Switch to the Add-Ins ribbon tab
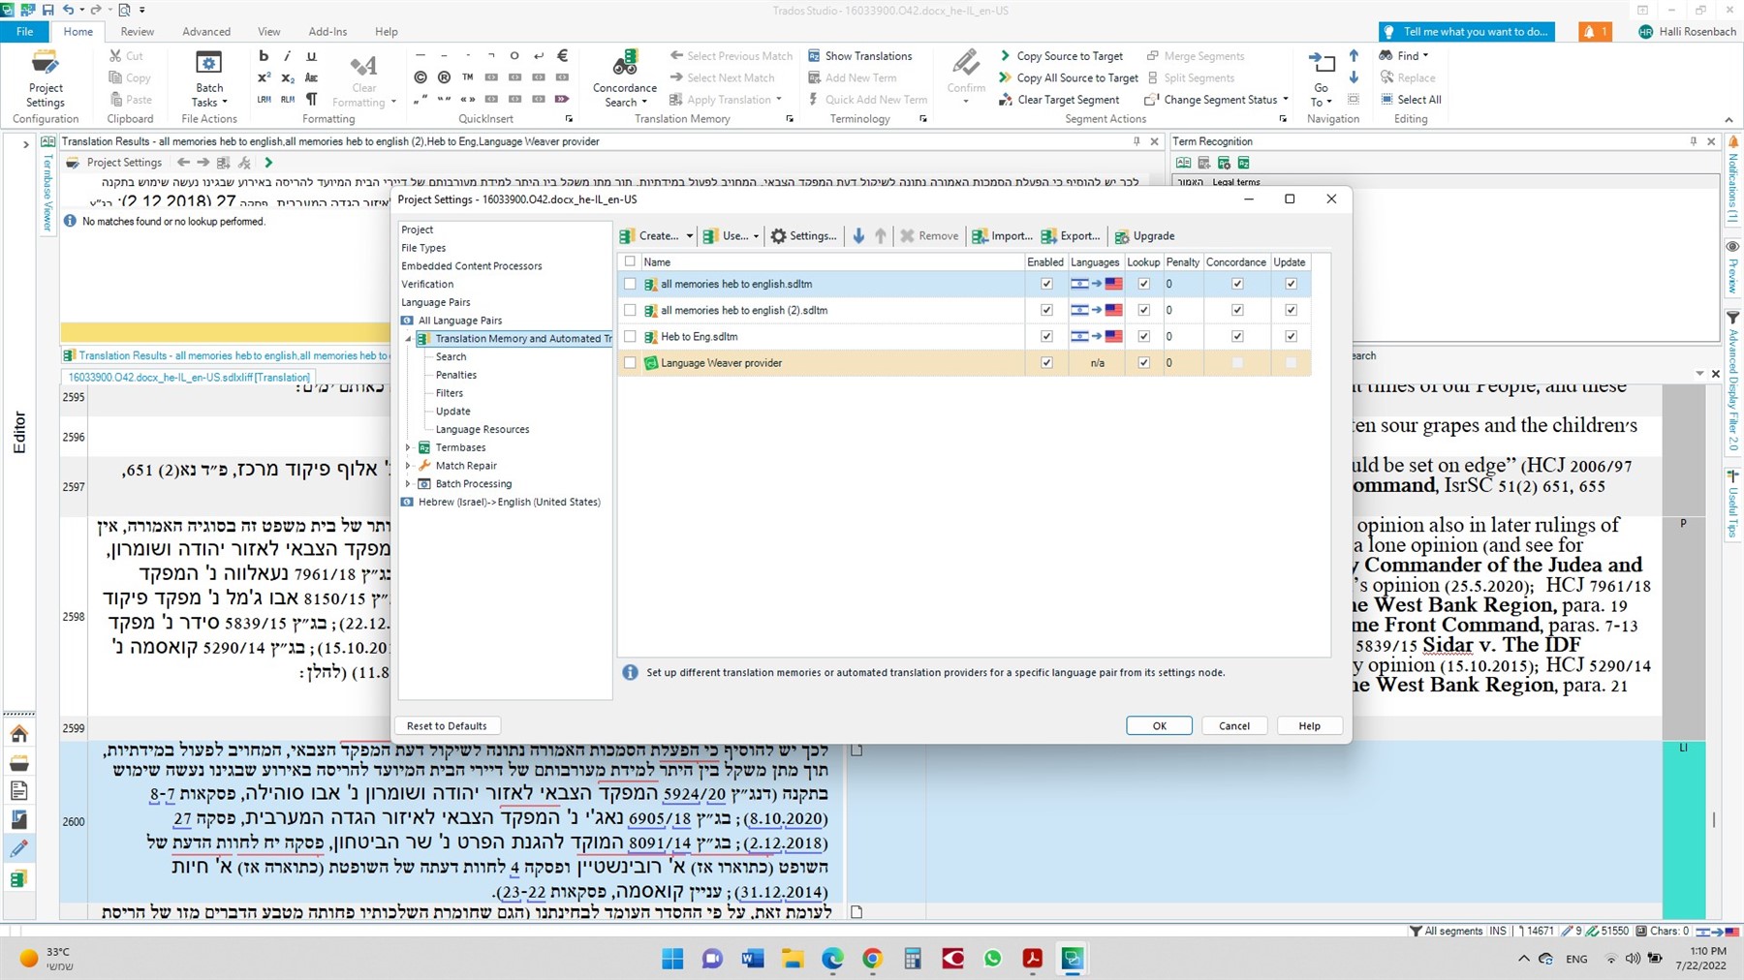The width and height of the screenshot is (1744, 980). click(x=327, y=32)
